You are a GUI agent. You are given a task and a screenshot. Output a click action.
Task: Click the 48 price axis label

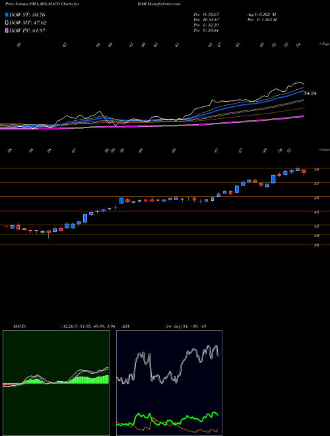click(316, 198)
